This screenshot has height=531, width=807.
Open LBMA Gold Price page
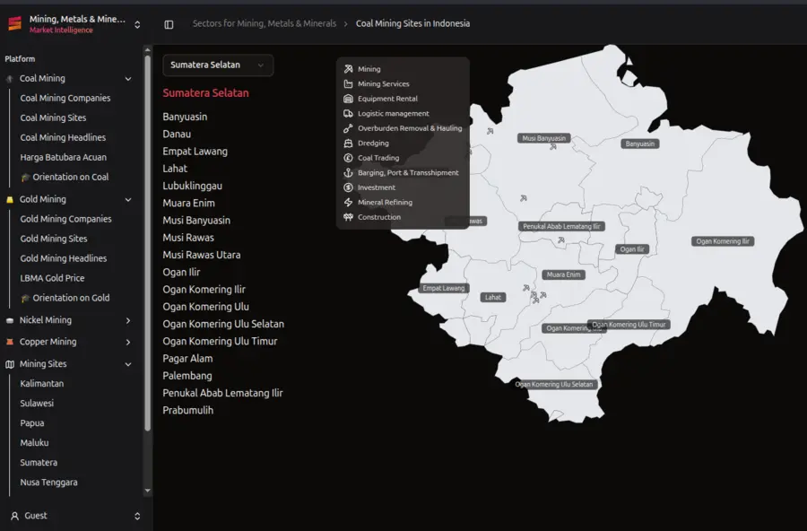point(52,278)
